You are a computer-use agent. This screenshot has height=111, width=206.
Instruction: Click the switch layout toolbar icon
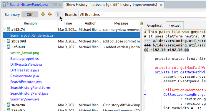58,14
